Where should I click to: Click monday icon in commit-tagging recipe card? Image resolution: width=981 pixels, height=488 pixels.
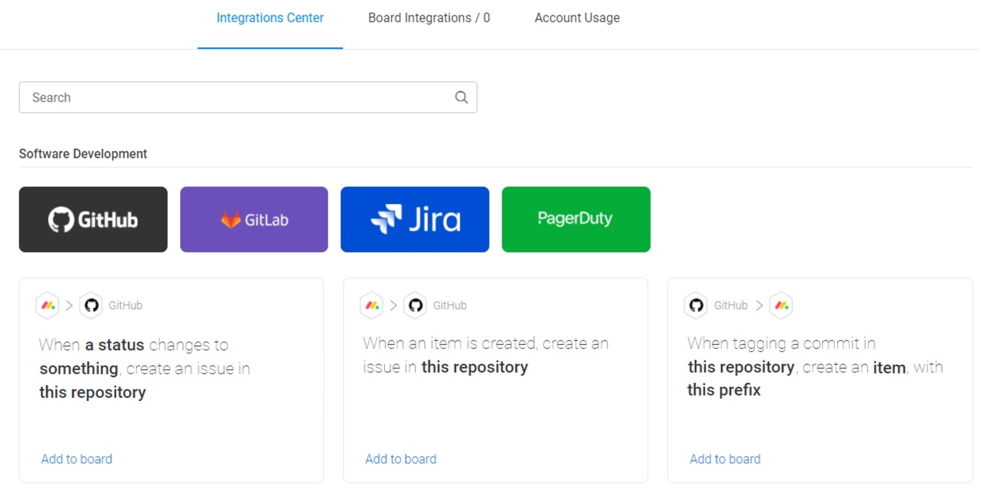[781, 305]
